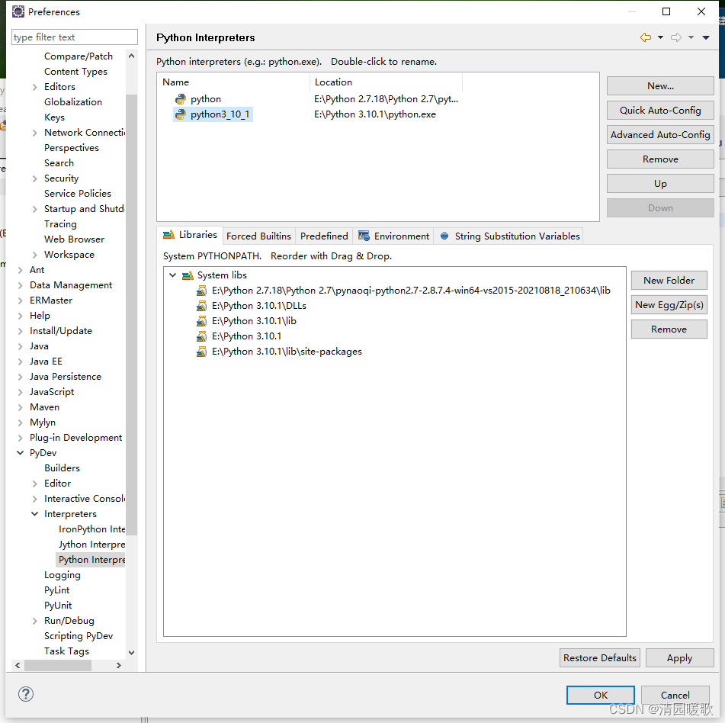Collapse the PyDev section in the sidebar
Viewport: 725px width, 723px height.
point(21,452)
